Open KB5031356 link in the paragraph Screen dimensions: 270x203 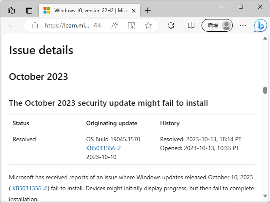pos(27,188)
